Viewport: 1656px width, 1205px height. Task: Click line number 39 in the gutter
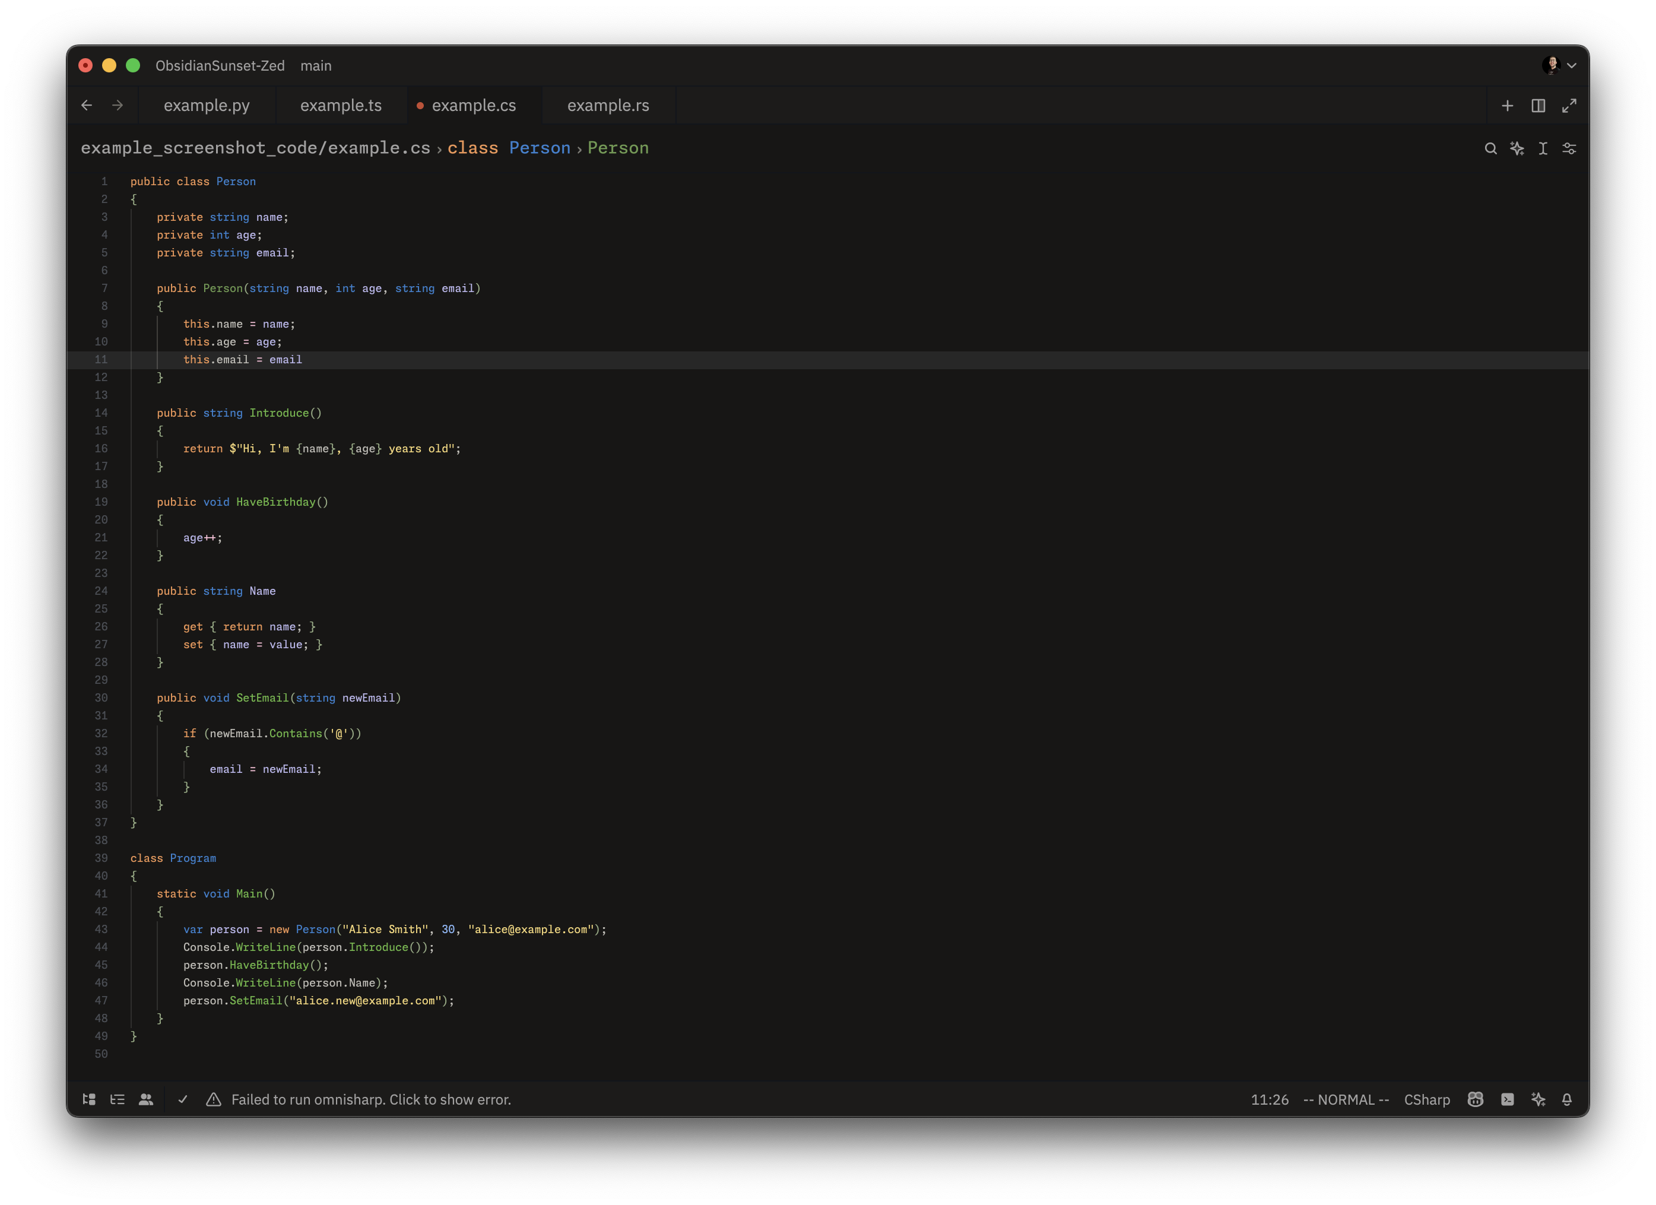(101, 858)
